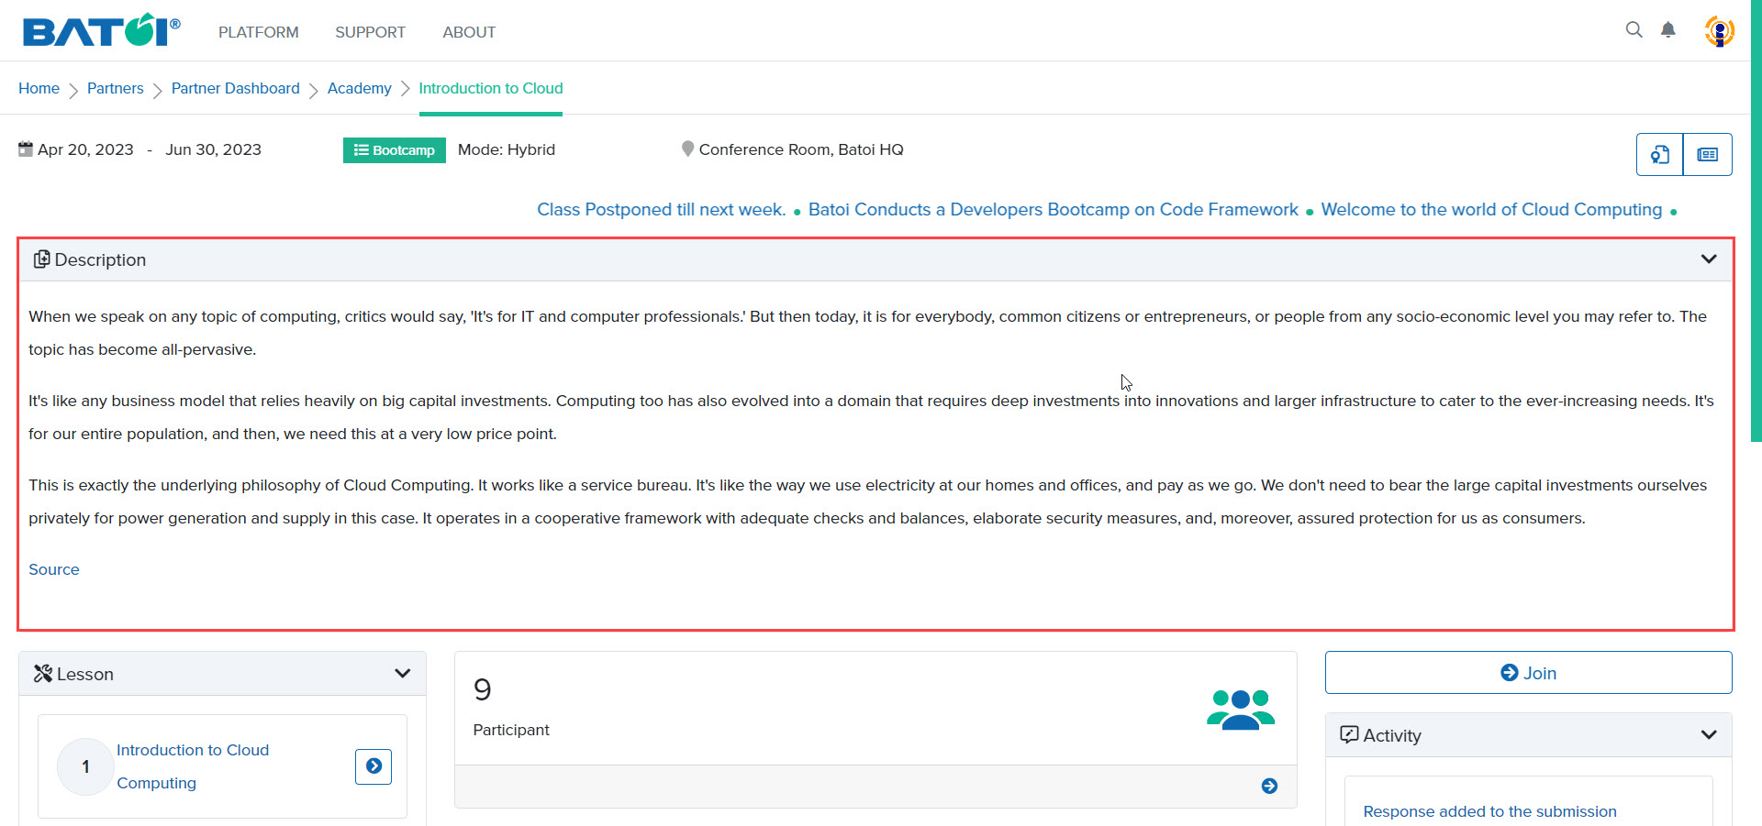Collapse the Lesson panel chevron
The height and width of the screenshot is (826, 1762).
coord(402,673)
